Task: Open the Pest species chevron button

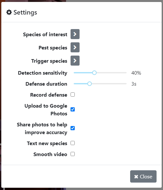Action: coord(75,48)
